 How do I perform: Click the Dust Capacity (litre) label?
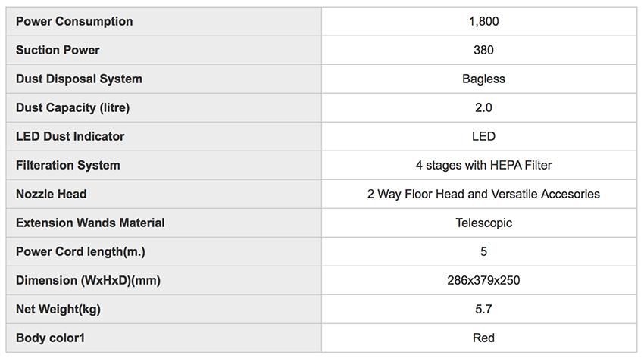[73, 107]
